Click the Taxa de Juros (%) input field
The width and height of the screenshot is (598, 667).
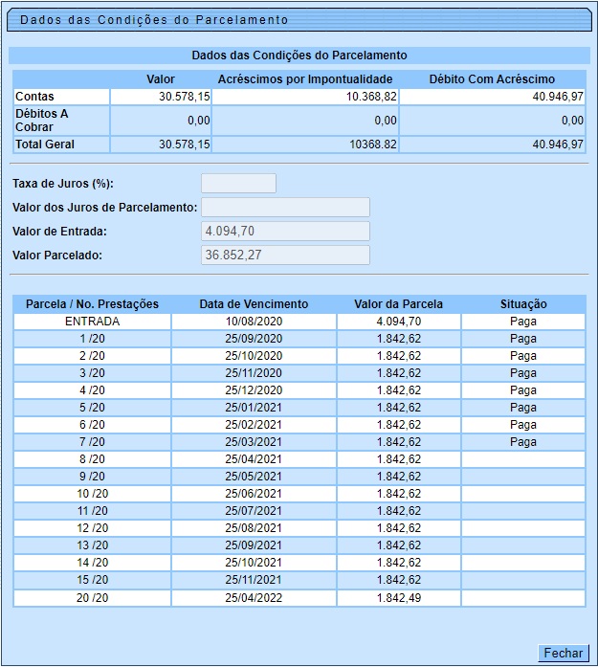[x=238, y=184]
